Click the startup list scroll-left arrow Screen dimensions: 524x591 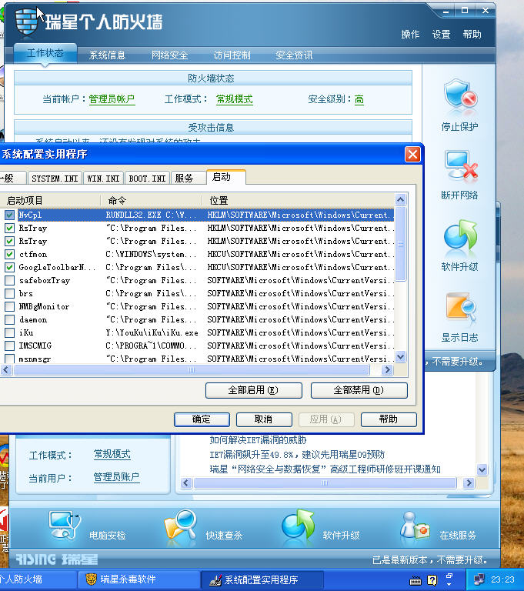coord(5,370)
